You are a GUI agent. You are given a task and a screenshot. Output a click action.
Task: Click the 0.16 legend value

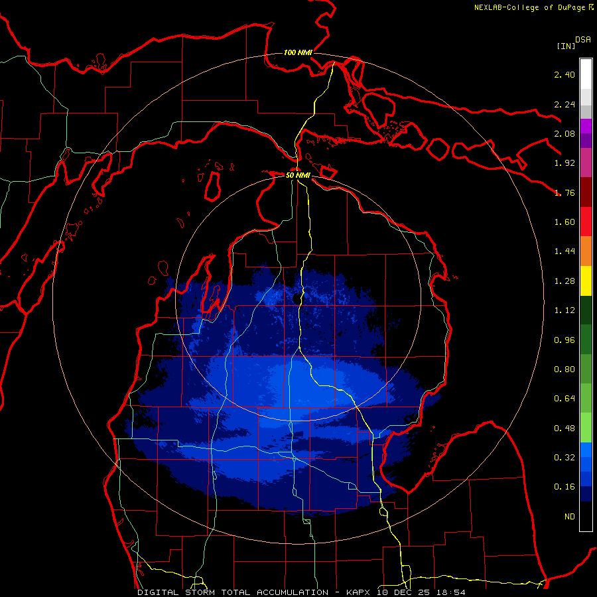point(564,487)
